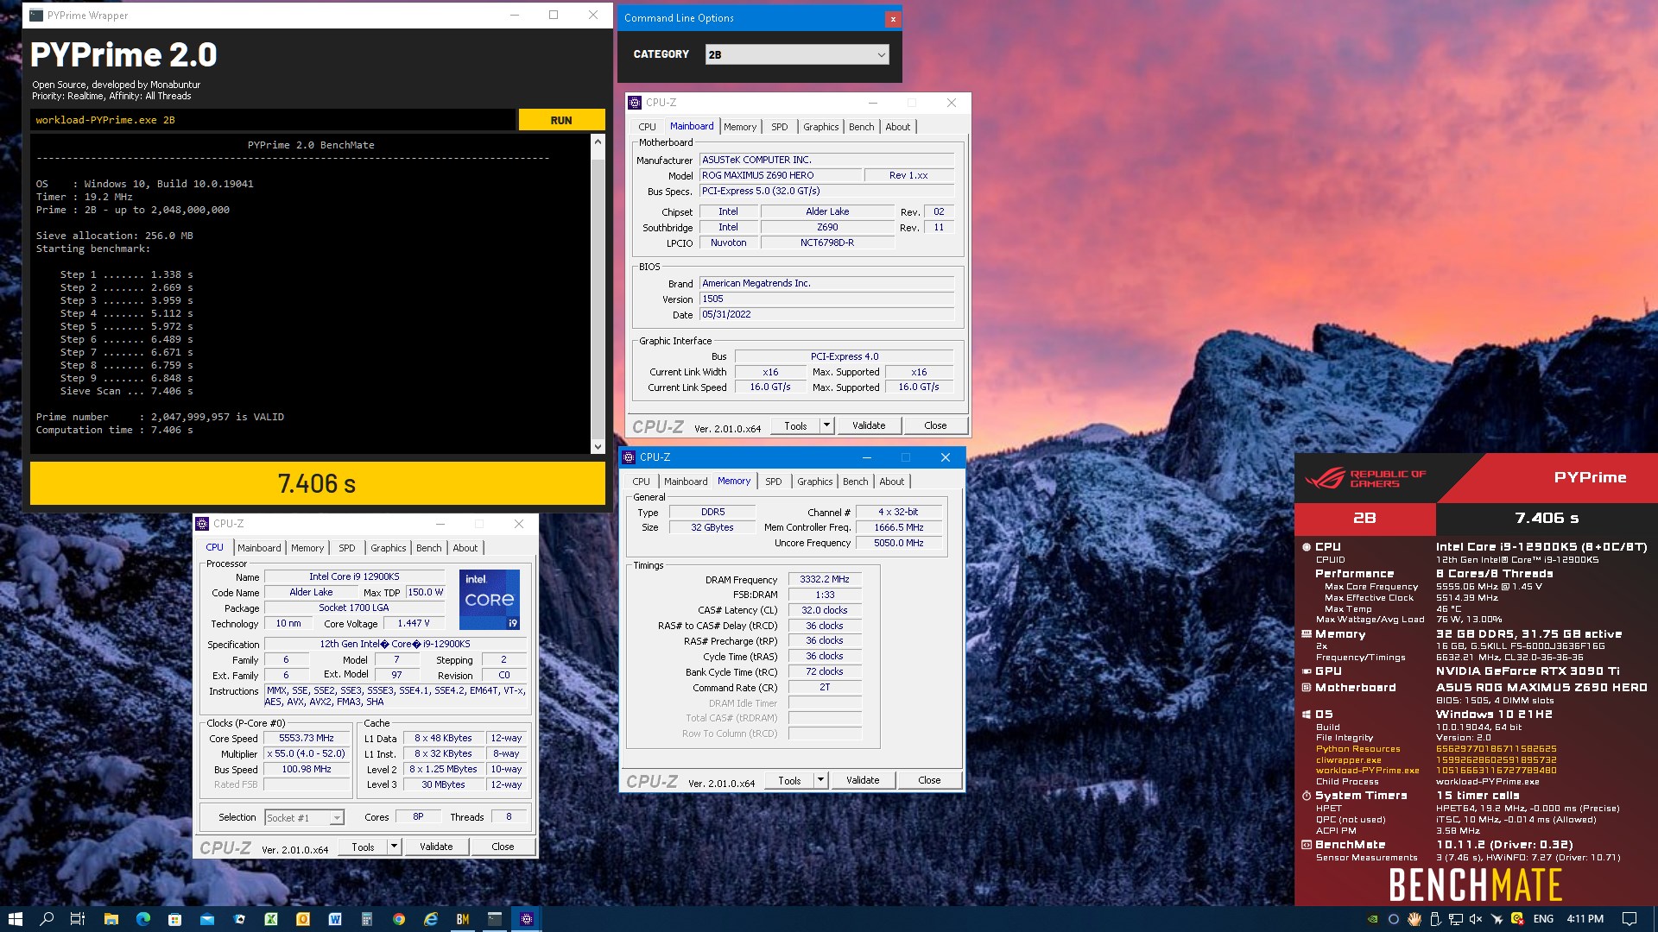Image resolution: width=1658 pixels, height=932 pixels.
Task: Click muted volume speaker icon
Action: (1477, 919)
